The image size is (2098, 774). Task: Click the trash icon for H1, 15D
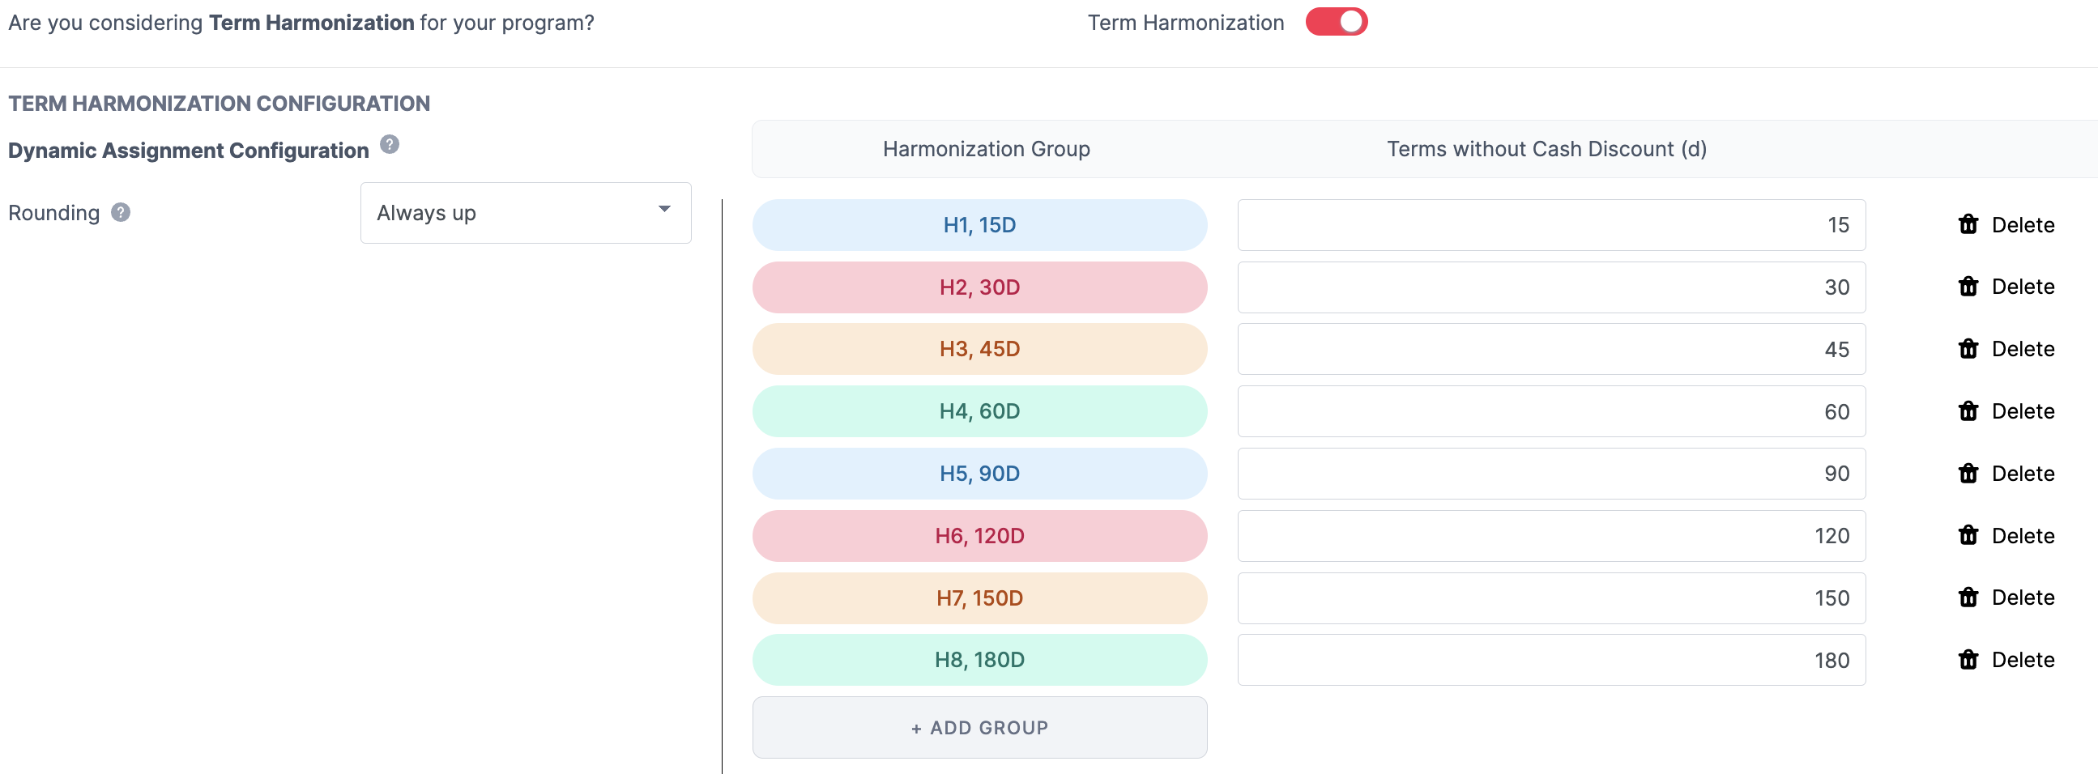tap(1968, 224)
